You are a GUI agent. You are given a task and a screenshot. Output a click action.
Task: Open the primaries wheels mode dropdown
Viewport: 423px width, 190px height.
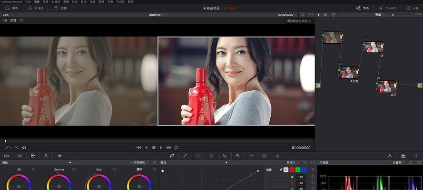coord(140,162)
